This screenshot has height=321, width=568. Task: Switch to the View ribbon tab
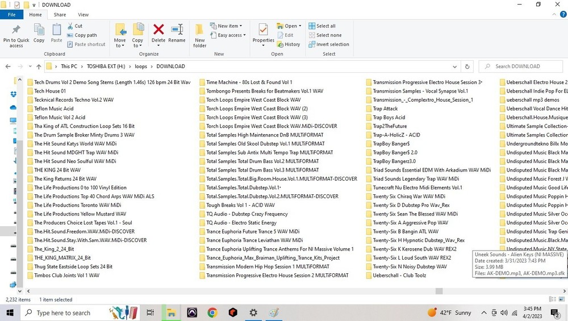pos(83,15)
